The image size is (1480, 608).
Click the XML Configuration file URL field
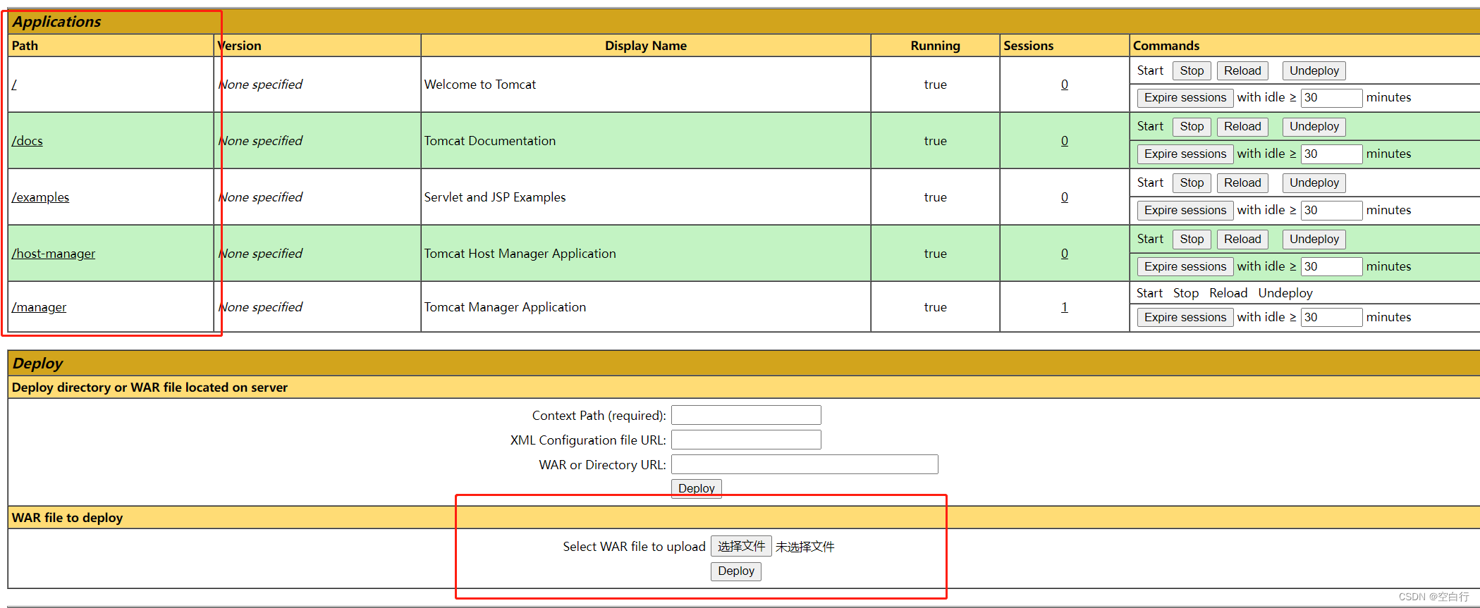pos(746,440)
